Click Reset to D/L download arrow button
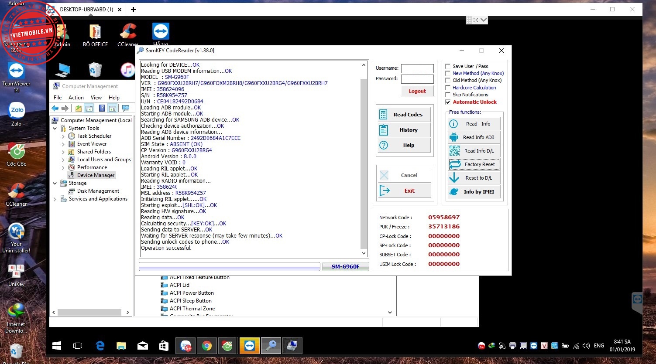656x364 pixels. (474, 178)
